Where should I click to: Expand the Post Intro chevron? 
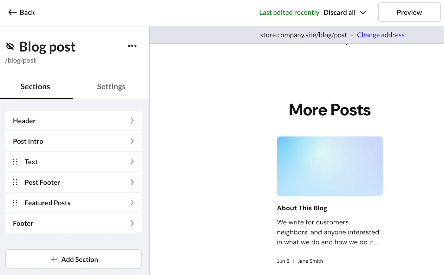coord(132,141)
